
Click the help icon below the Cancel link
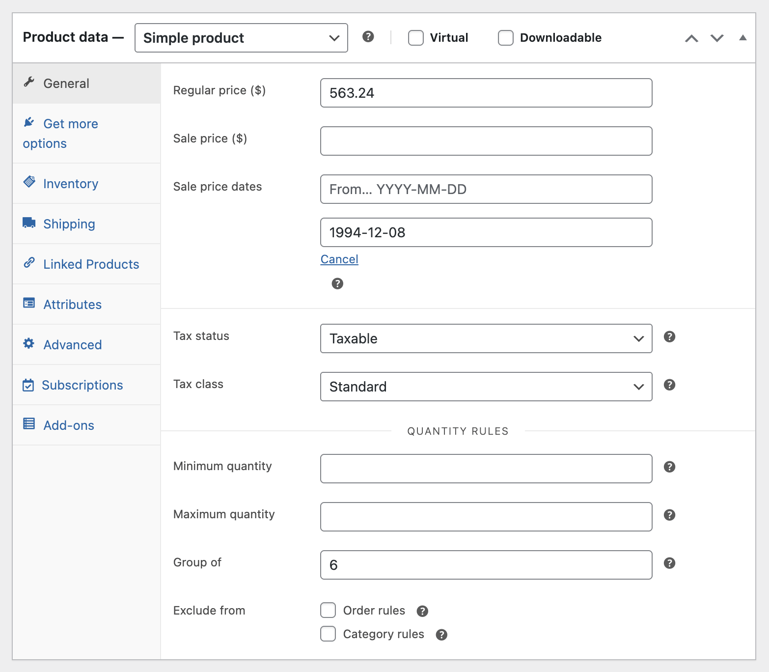(x=337, y=284)
